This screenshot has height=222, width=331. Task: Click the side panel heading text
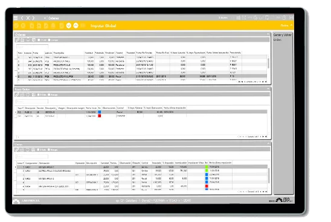[283, 35]
